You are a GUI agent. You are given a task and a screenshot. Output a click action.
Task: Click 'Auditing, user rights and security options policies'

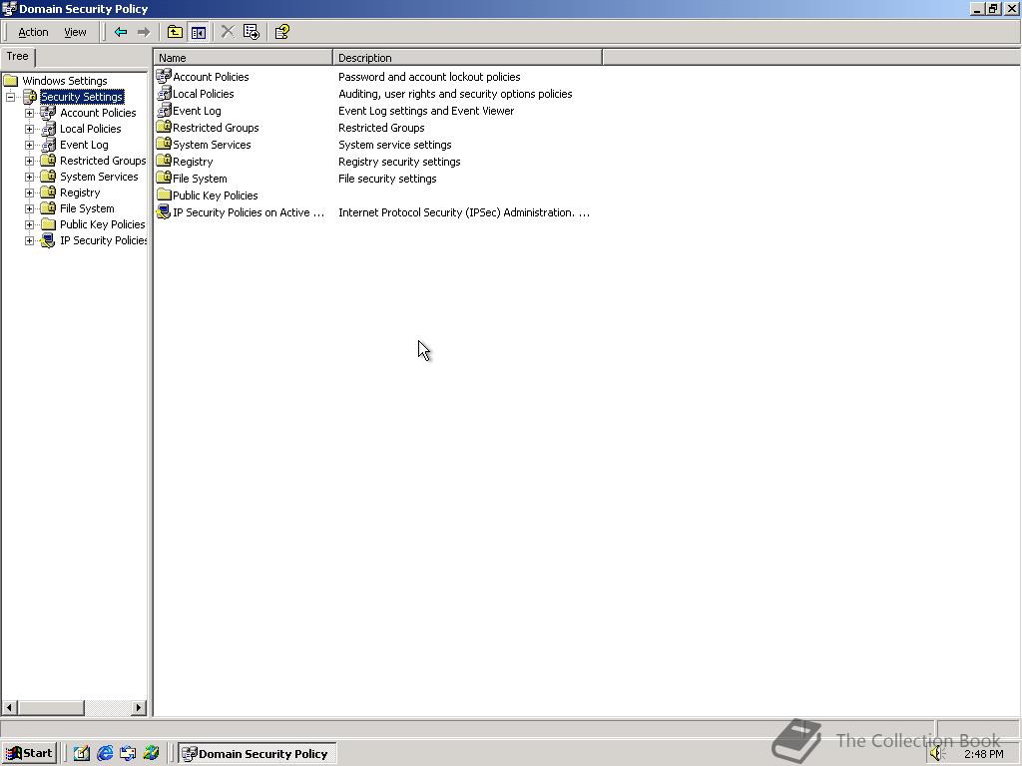pos(455,94)
